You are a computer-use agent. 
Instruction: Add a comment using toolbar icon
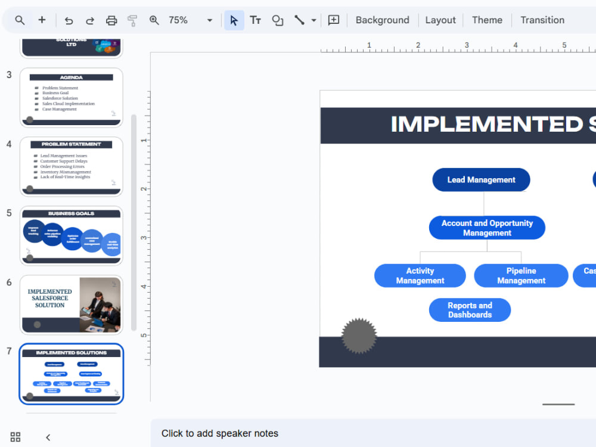pyautogui.click(x=333, y=20)
